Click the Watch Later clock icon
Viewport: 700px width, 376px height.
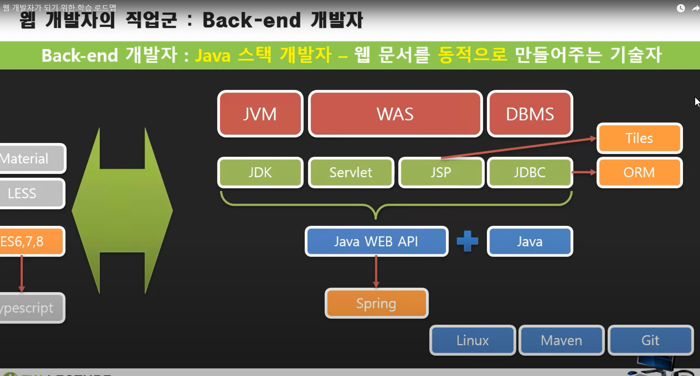coord(681,8)
